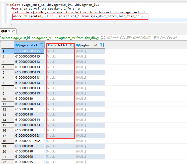This screenshot has height=164, width=187.
Task: Select the cell containing 6100000180
Action: (x=24, y=99)
